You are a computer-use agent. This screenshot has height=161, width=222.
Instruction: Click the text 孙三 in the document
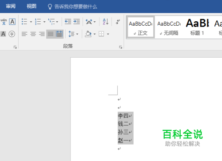[x=123, y=132]
